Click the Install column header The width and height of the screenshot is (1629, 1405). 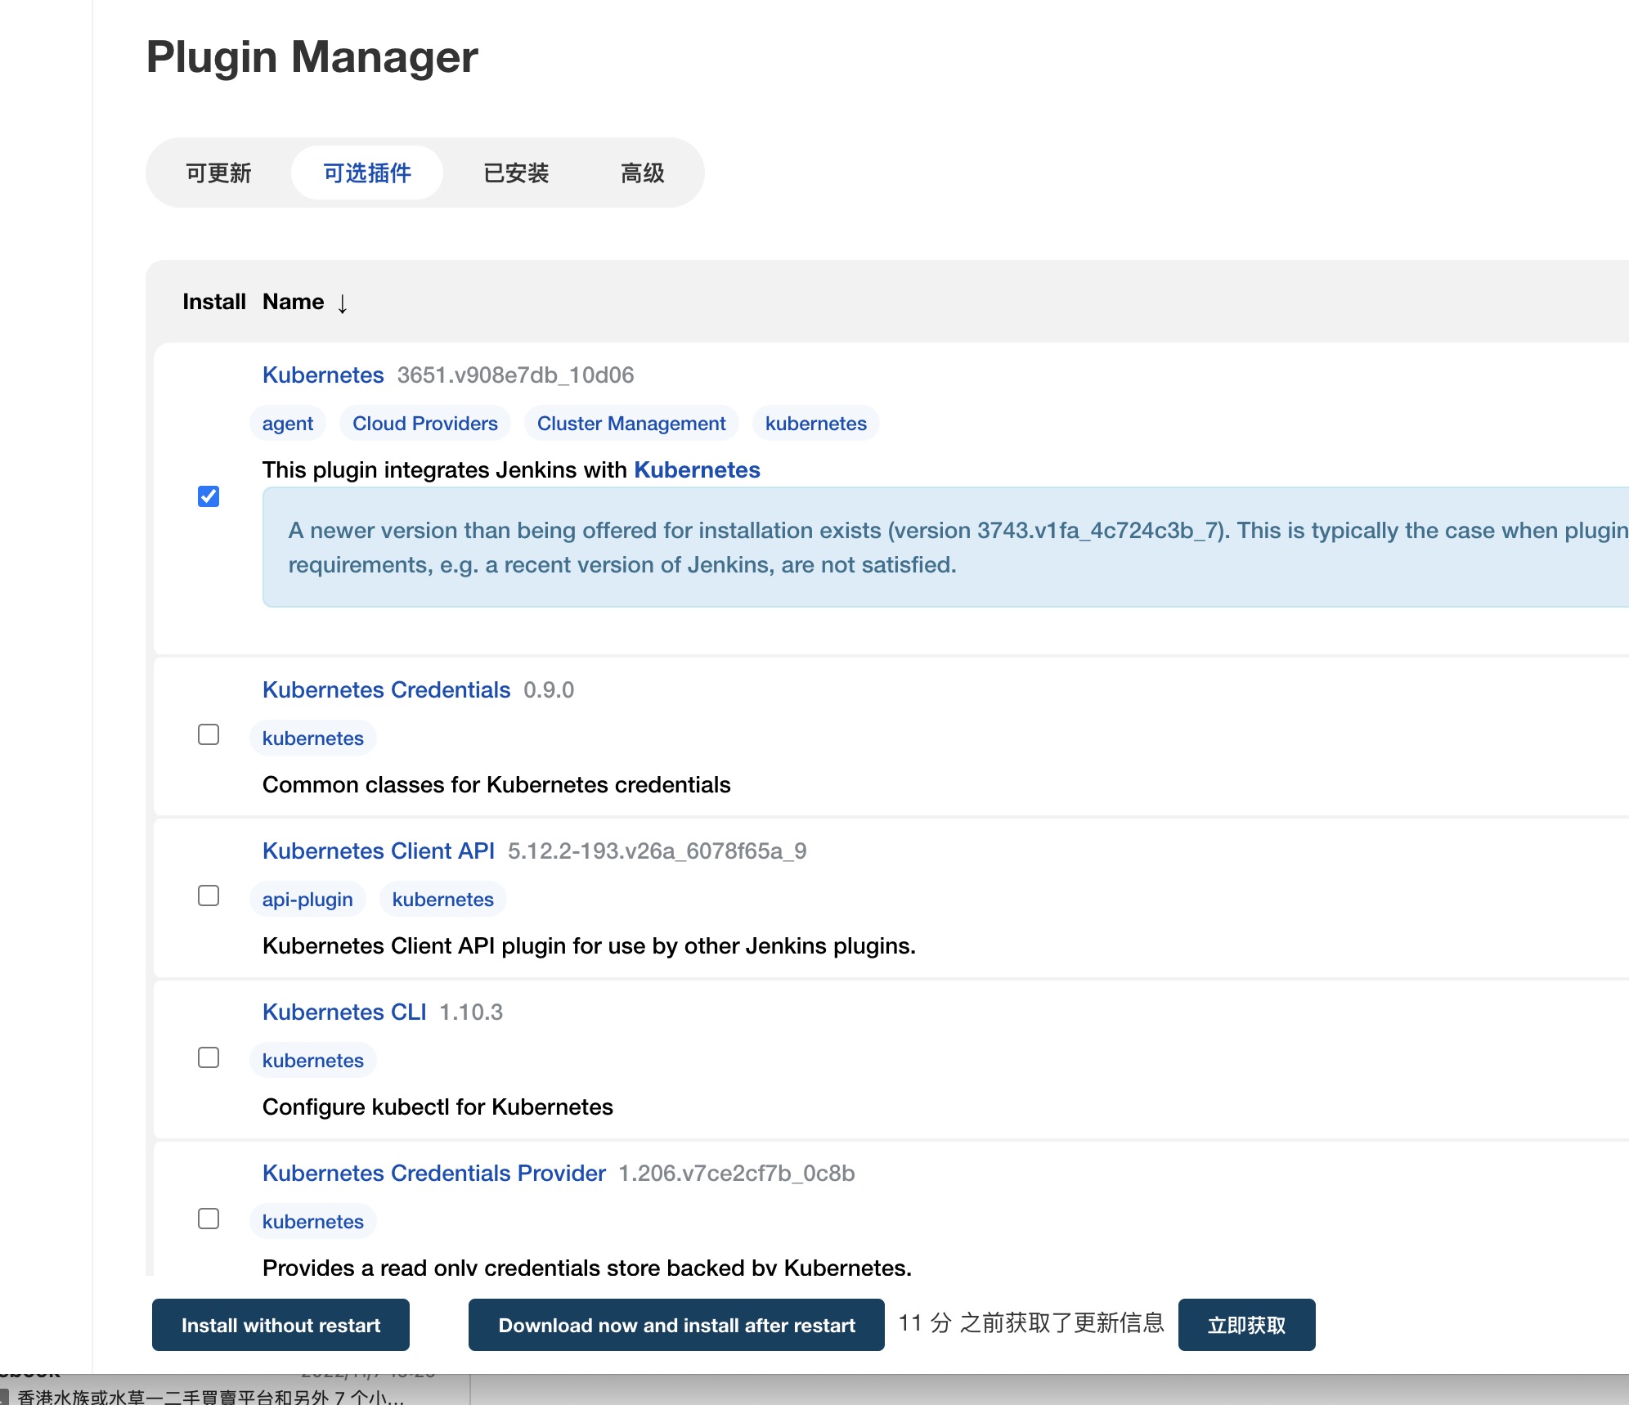point(213,302)
